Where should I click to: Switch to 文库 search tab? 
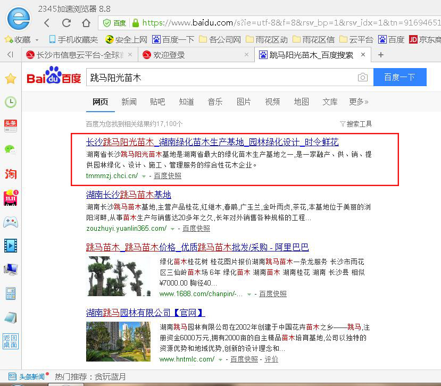pos(330,102)
